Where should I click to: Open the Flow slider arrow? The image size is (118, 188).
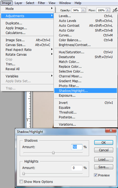[108, 10]
